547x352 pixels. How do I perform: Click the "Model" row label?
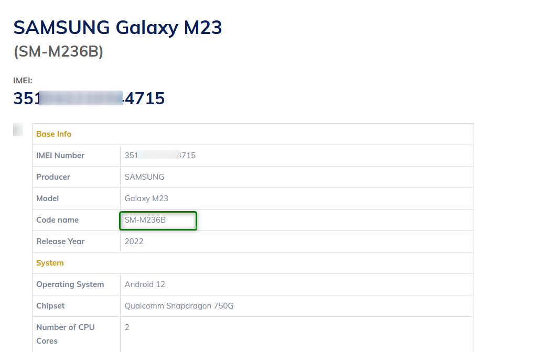(x=47, y=199)
